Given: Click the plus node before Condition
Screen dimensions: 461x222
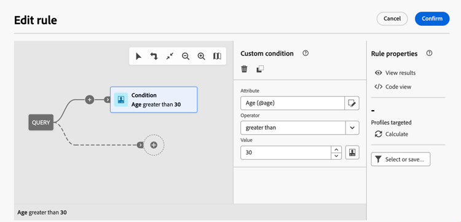Looking at the screenshot, I should (90, 100).
